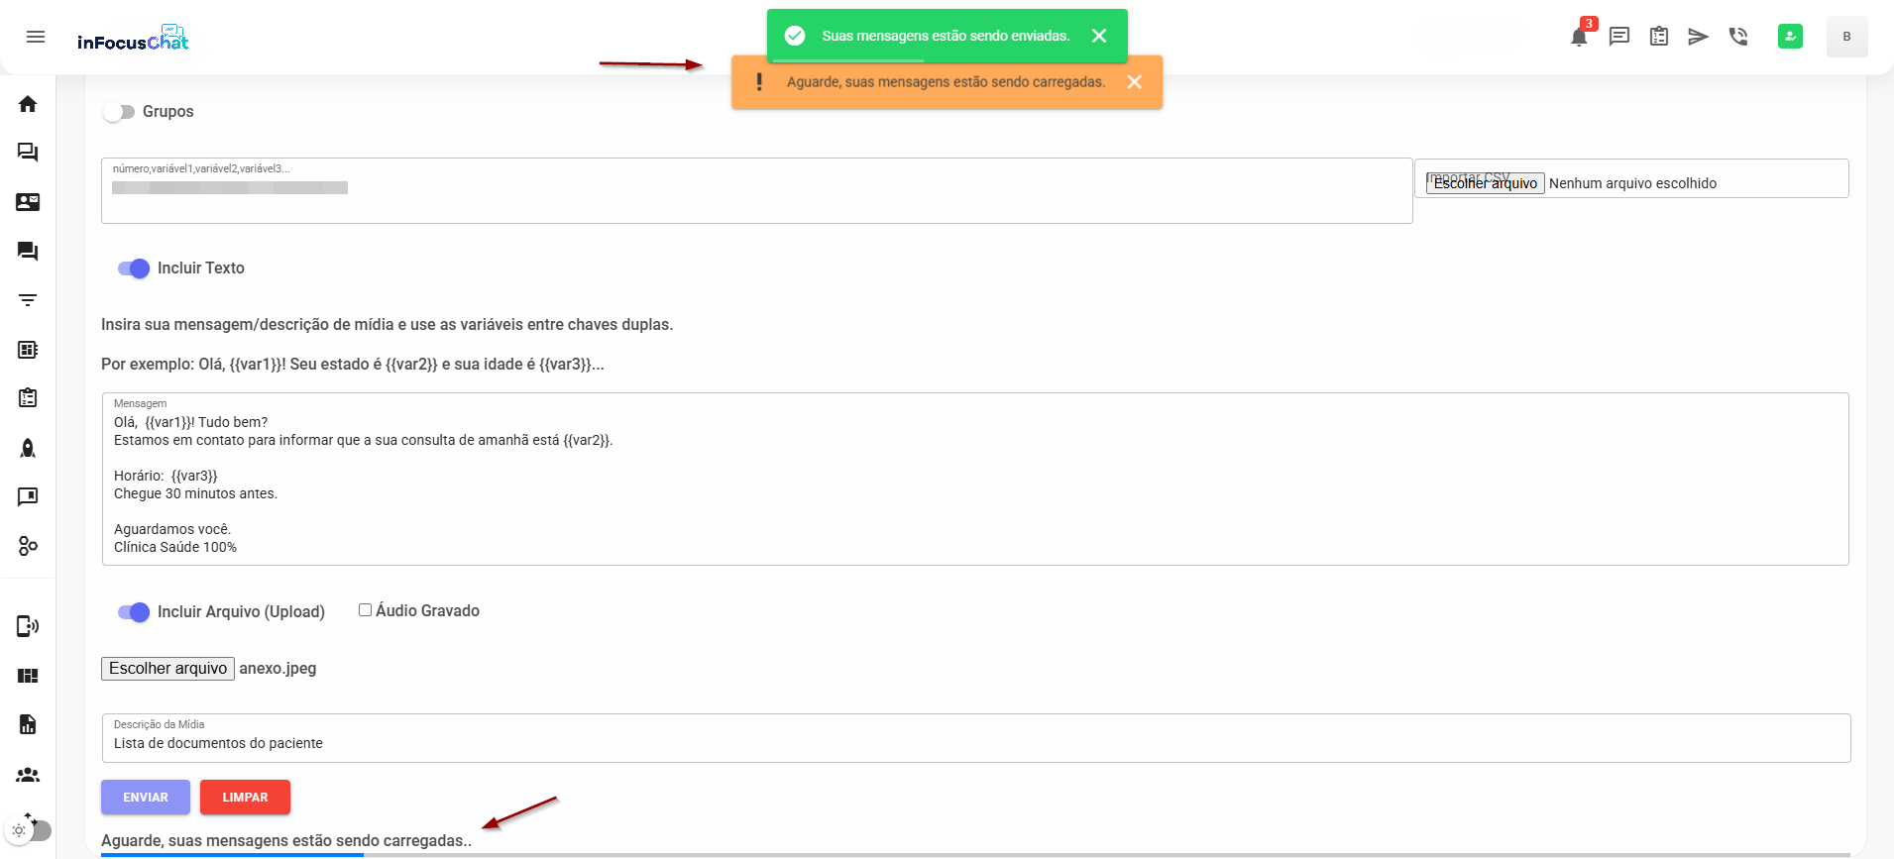The height and width of the screenshot is (859, 1894).
Task: Click the contact card icon in sidebar
Action: (x=28, y=202)
